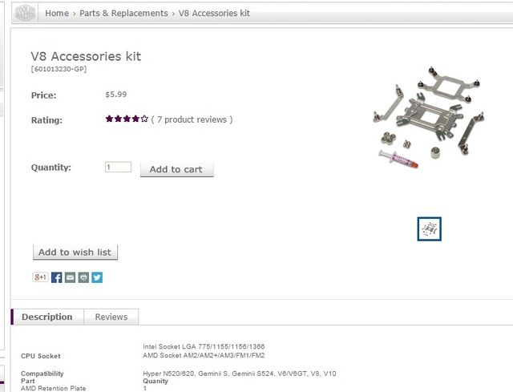This screenshot has width=513, height=392.
Task: Share product on Facebook icon
Action: tap(56, 277)
